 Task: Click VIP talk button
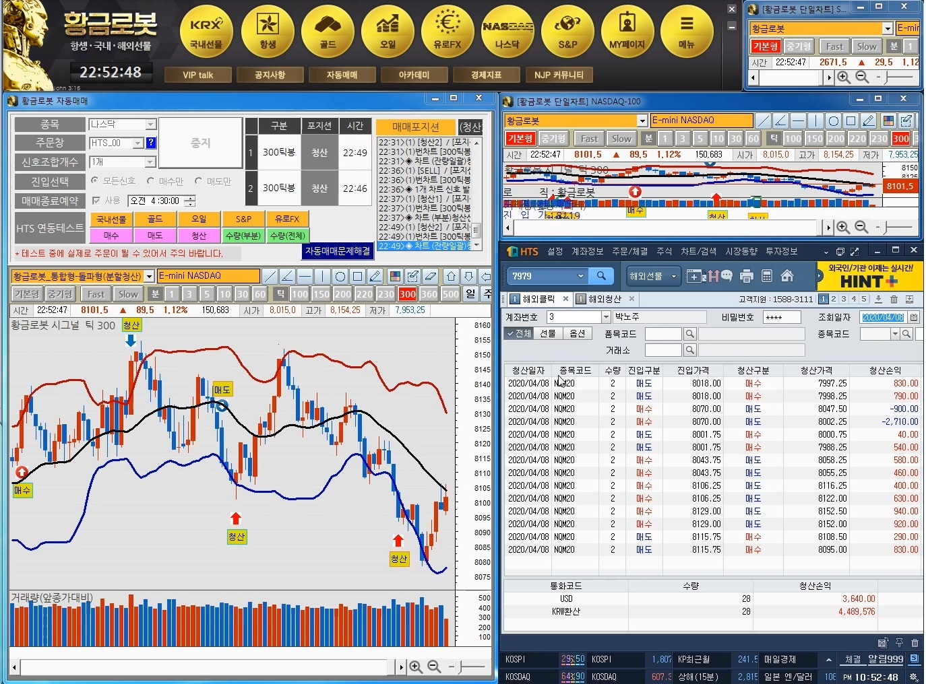198,75
